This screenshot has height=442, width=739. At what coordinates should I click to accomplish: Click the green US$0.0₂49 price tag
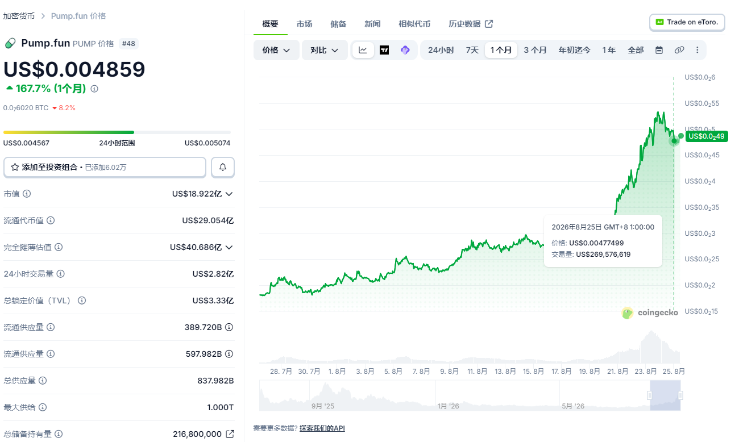pos(707,136)
